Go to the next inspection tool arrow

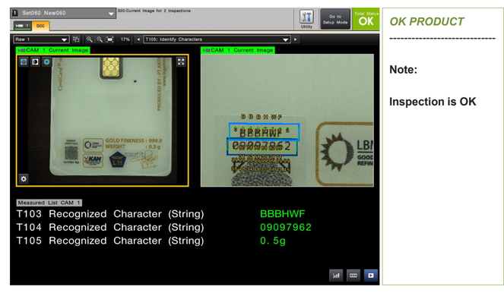point(296,39)
